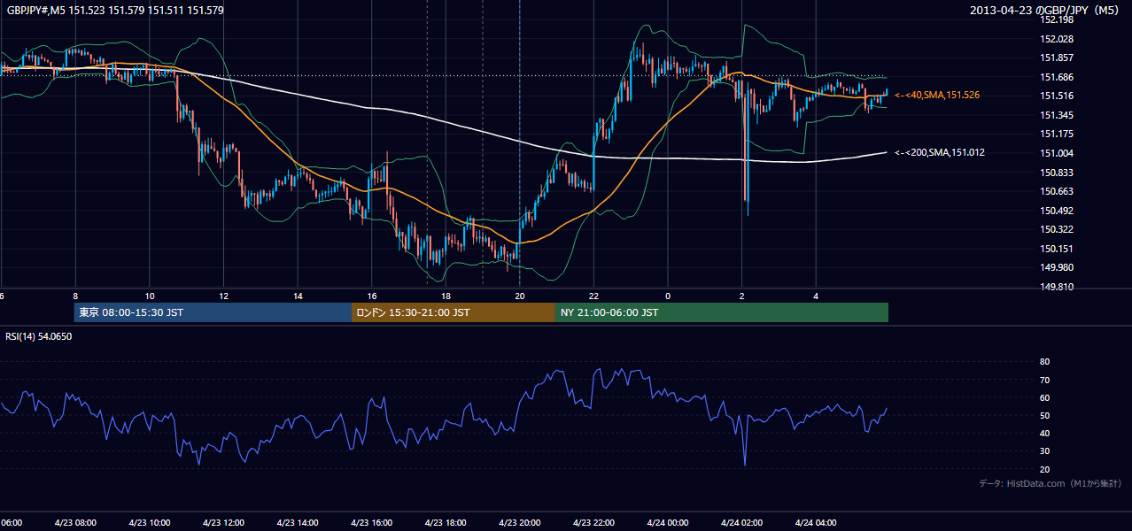The width and height of the screenshot is (1132, 531).
Task: Click the <--<40,SMA,151.526 indicator label
Action: (937, 95)
